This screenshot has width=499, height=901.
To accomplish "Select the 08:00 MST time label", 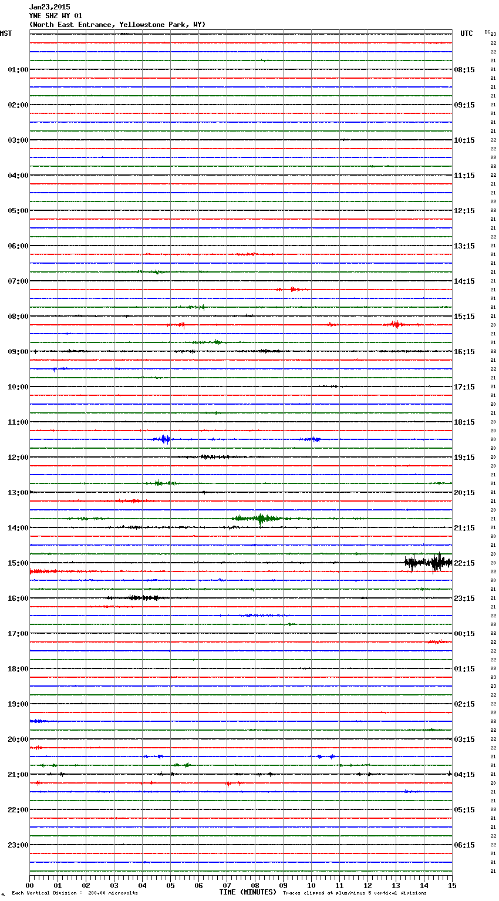I will (18, 317).
